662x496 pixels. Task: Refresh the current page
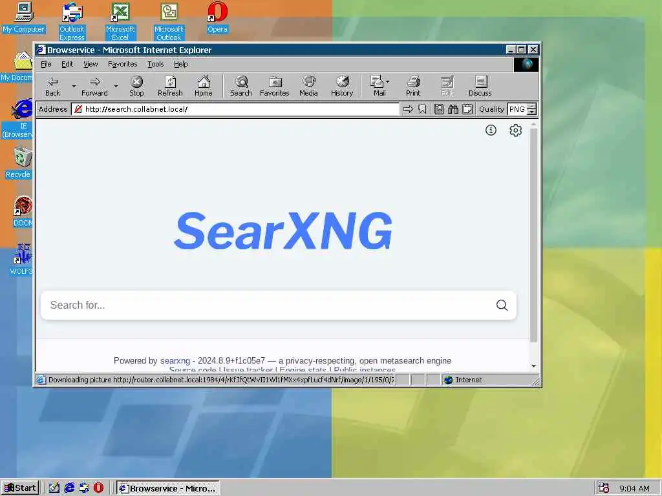click(170, 86)
